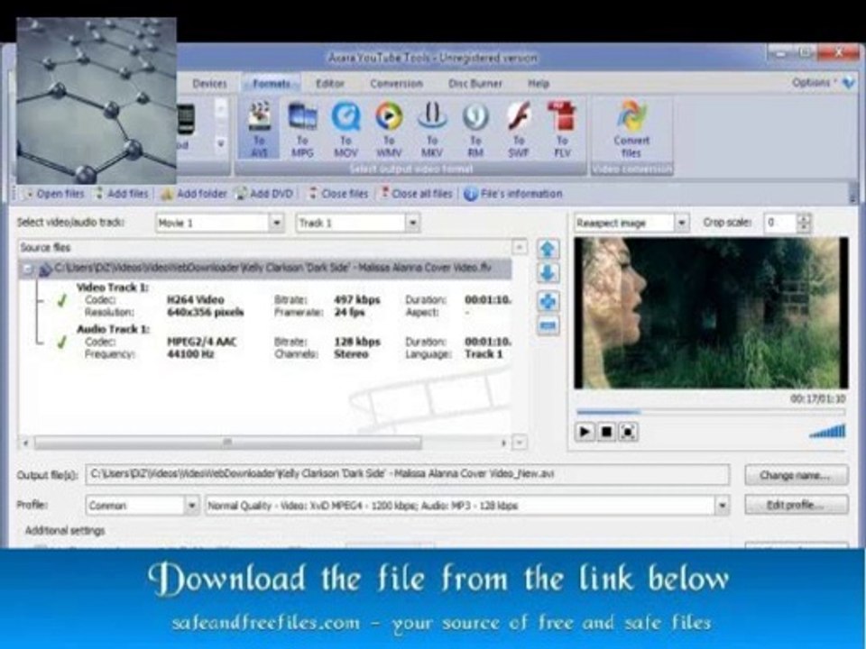Open the Normal Quality profile dropdown
This screenshot has height=649, width=866.
(x=722, y=506)
